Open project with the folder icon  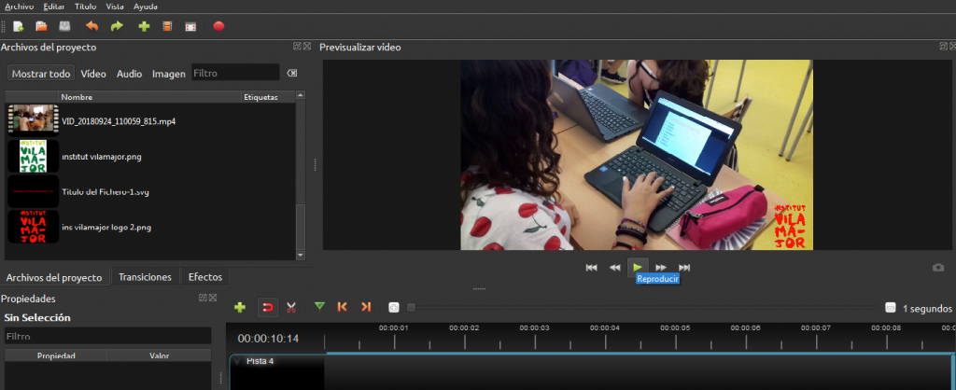tap(41, 26)
